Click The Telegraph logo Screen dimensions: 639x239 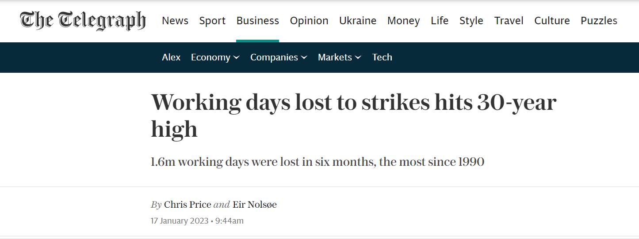pos(83,21)
